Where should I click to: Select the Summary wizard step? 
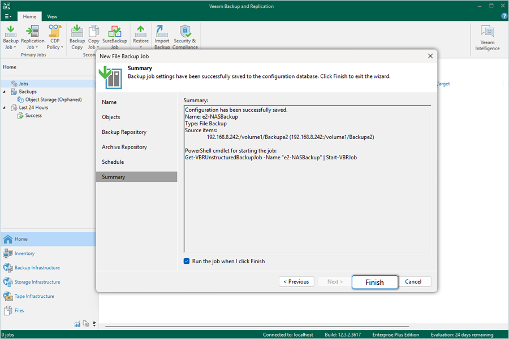tap(137, 177)
